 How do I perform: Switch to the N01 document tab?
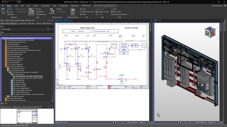pyautogui.click(x=156, y=21)
